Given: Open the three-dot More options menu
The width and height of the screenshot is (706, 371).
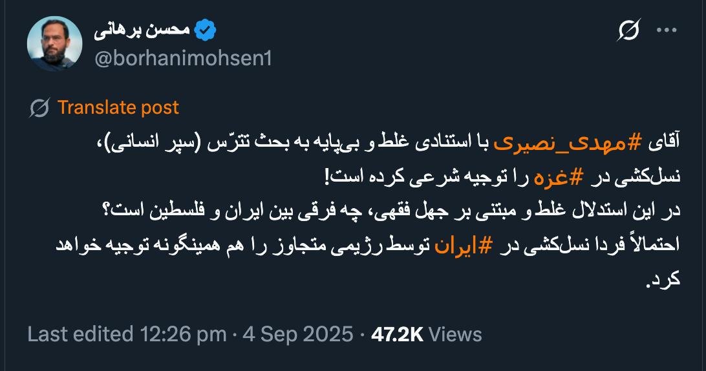Looking at the screenshot, I should tap(667, 30).
